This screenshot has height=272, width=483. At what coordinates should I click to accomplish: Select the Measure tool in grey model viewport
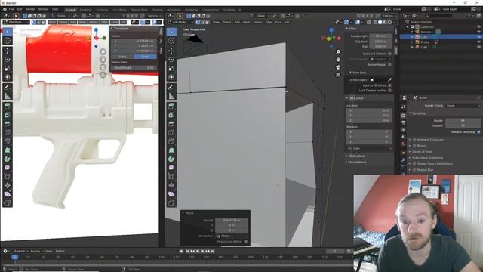171,96
